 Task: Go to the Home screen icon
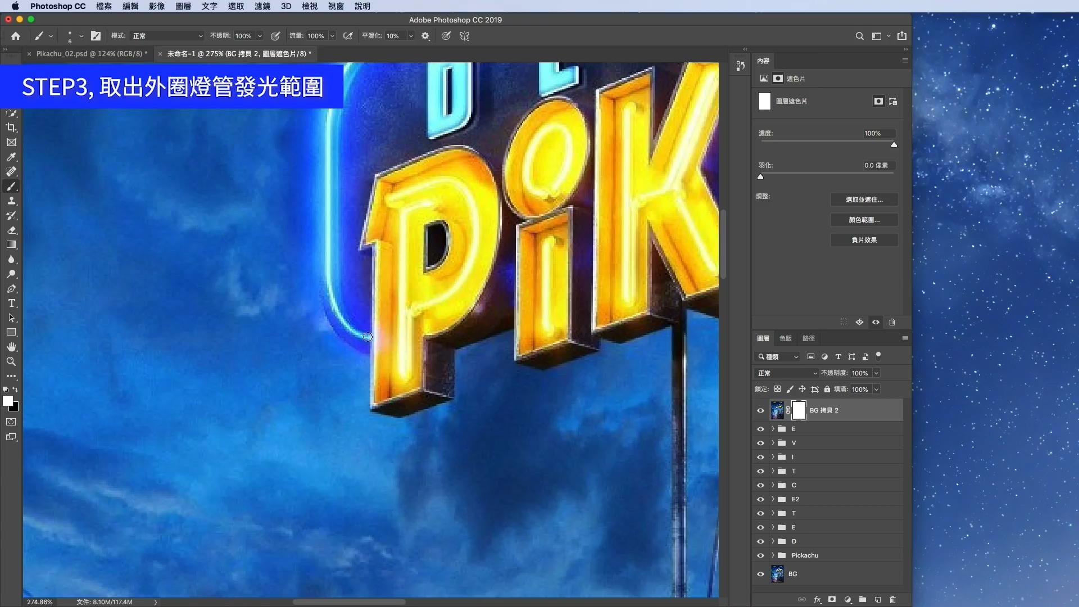tap(16, 35)
